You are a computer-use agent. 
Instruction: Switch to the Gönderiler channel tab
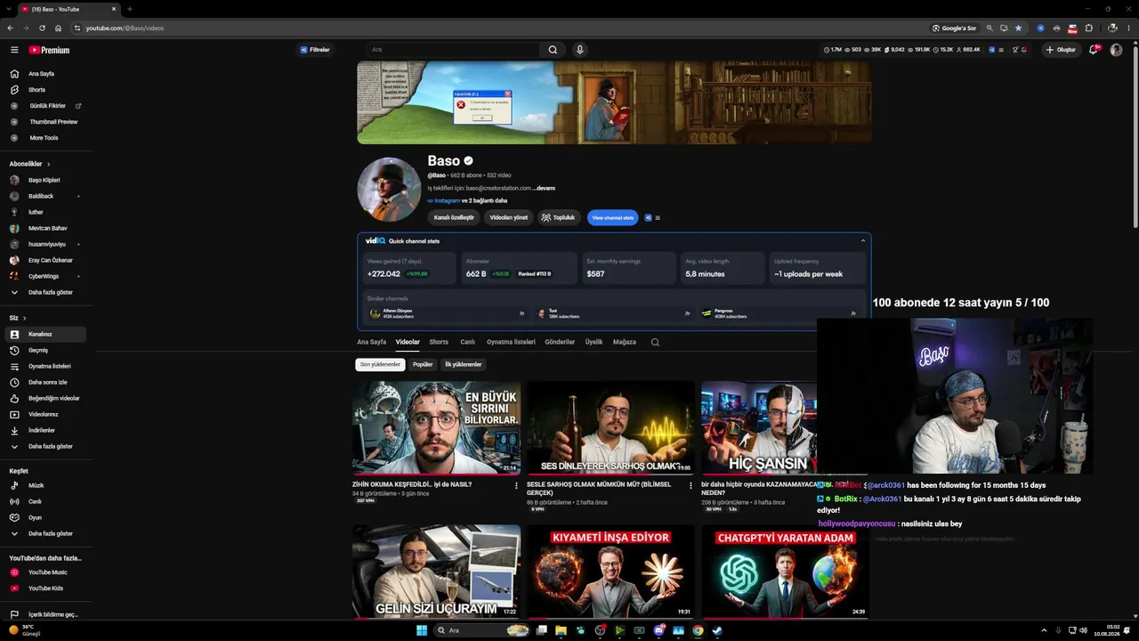560,342
